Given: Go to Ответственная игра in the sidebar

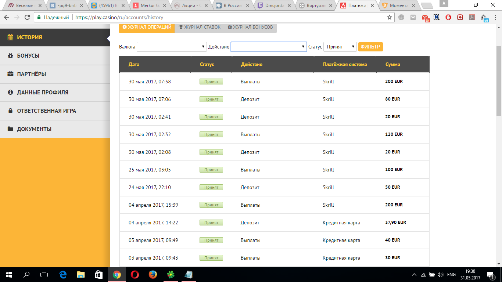Looking at the screenshot, I should tap(46, 111).
